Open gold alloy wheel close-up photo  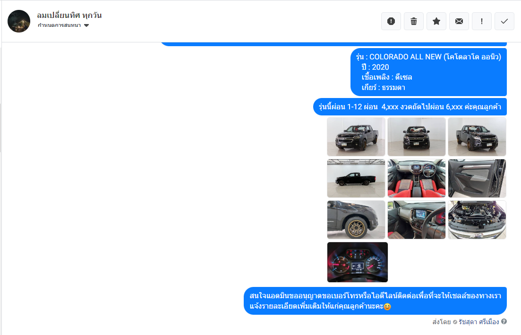tap(356, 220)
